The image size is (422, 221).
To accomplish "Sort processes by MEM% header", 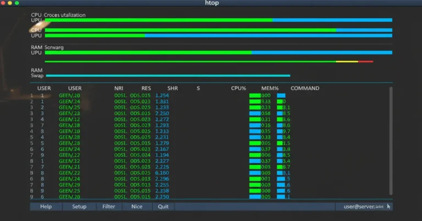I will 270,88.
